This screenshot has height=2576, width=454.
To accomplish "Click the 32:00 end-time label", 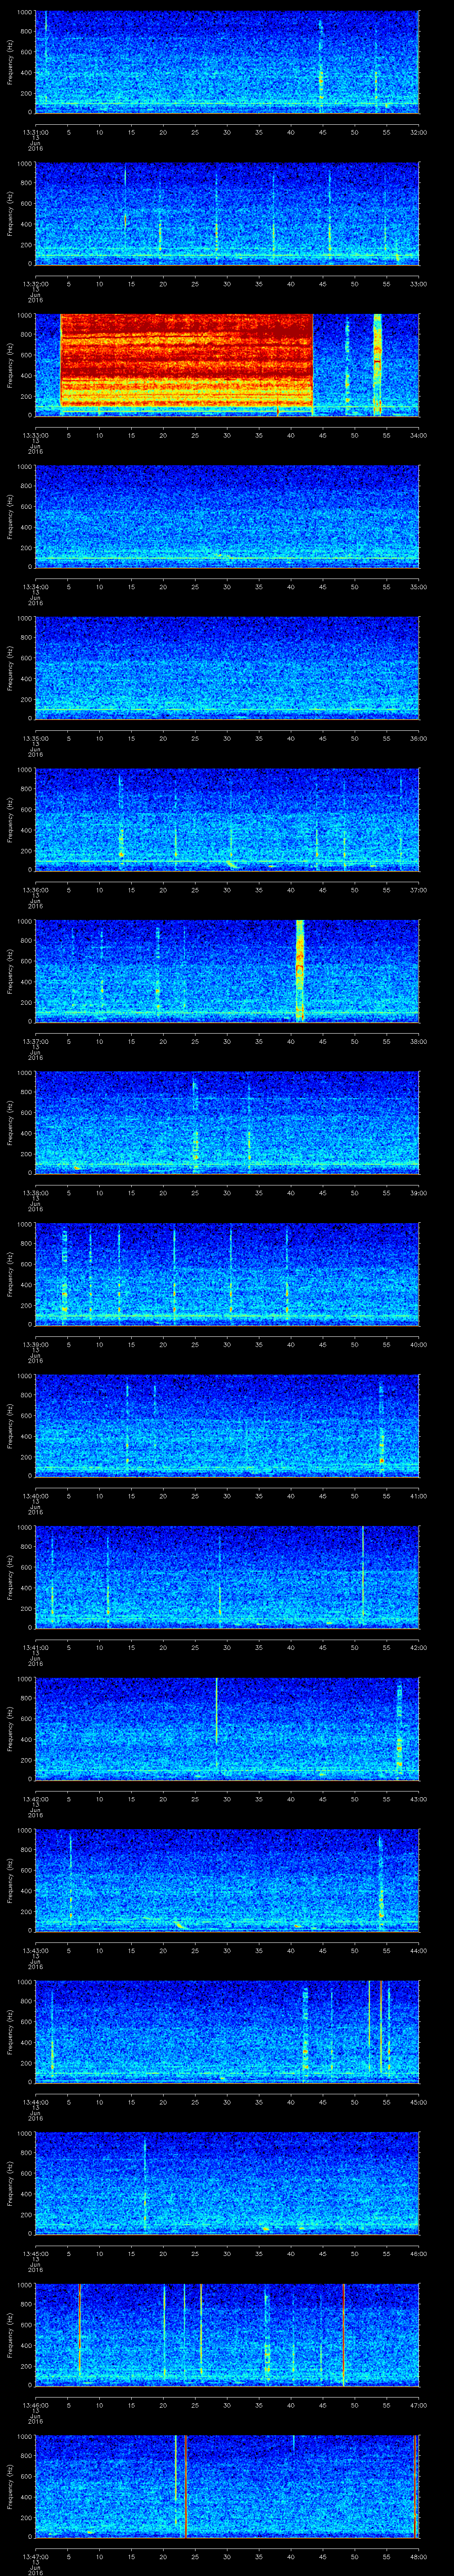I will (418, 132).
